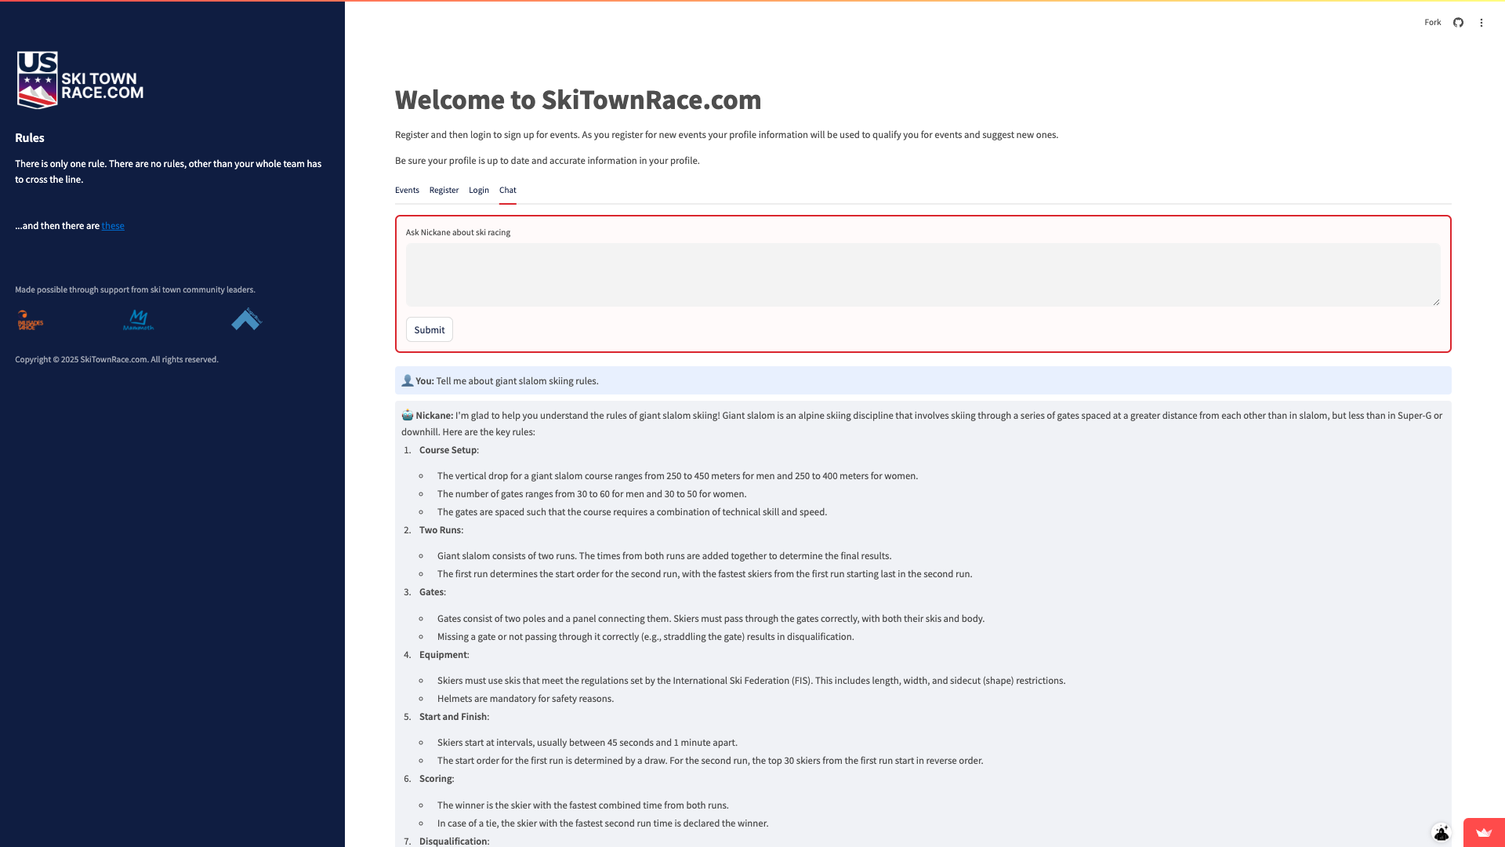
Task: Click the Ski Town Race logo
Action: pos(80,80)
